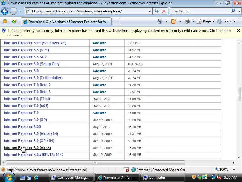Screen dimensions: 242x182
Task: Click the 100% zoom level button
Action: coord(222,170)
